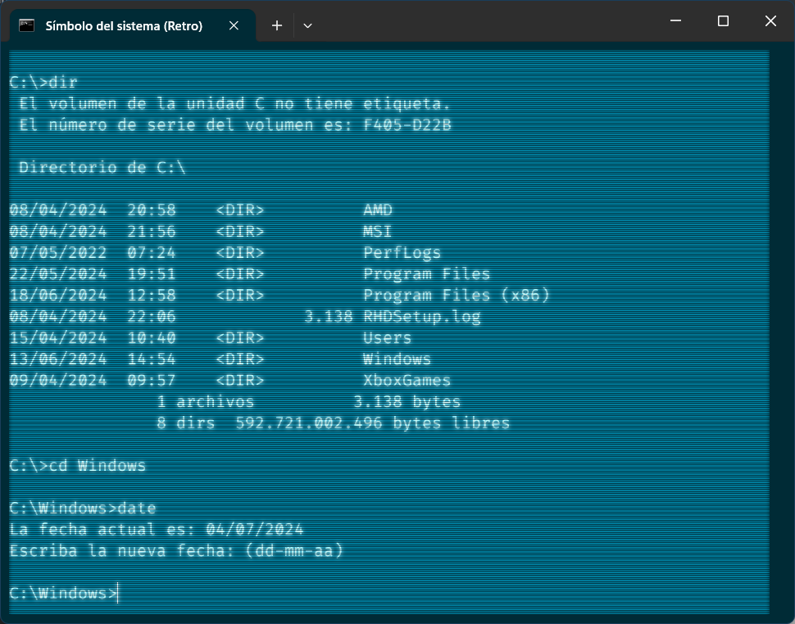Select the Símbolo del sistema (Retro) tab
Image resolution: width=795 pixels, height=624 pixels.
[123, 25]
